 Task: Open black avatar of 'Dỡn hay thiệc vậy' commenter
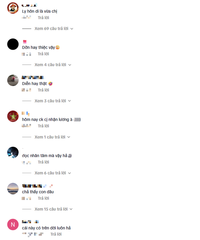click(13, 44)
